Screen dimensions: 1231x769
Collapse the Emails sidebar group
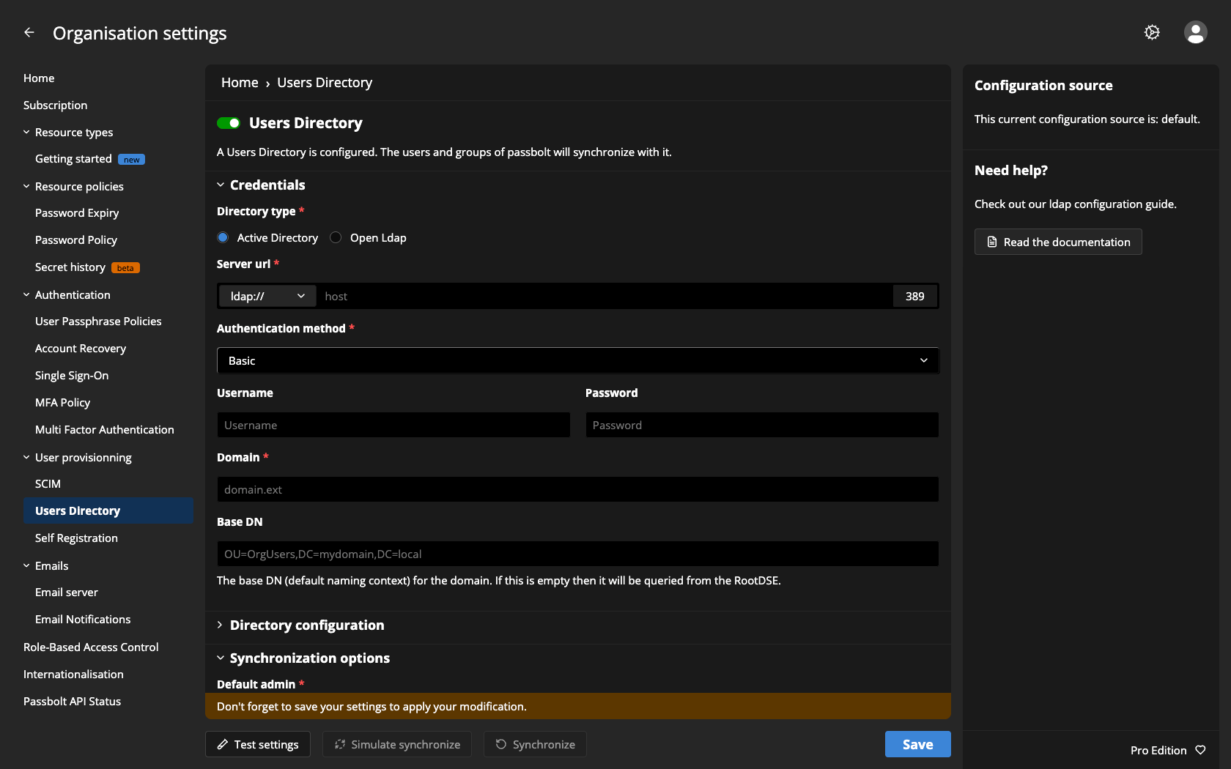coord(26,566)
